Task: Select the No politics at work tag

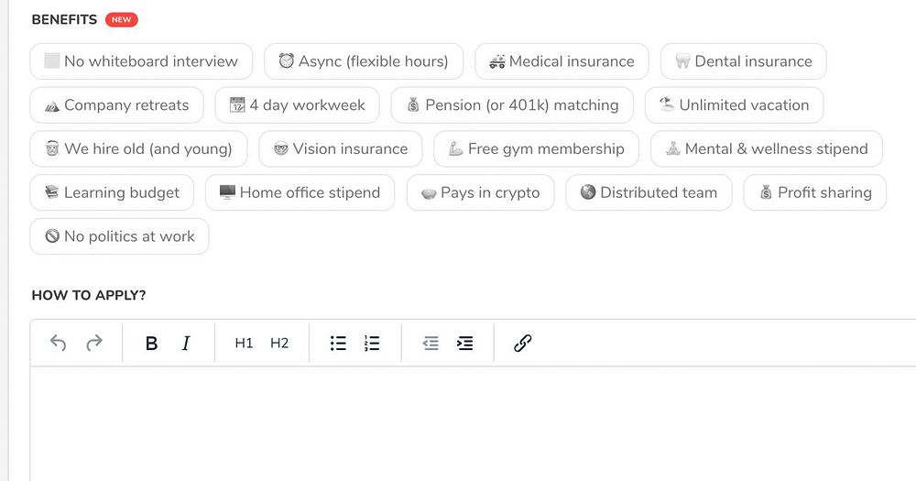Action: click(x=119, y=236)
